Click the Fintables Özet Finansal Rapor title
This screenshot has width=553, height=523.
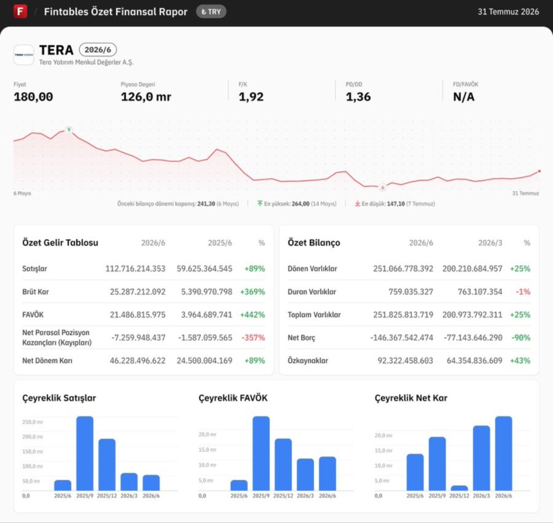click(116, 12)
